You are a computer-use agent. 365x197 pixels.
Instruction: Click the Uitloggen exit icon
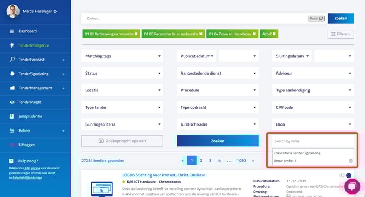(12, 145)
